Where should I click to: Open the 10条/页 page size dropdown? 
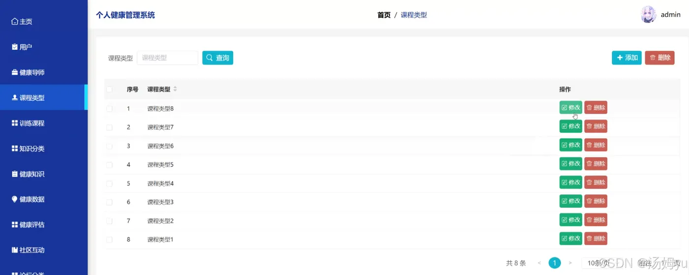[x=601, y=263]
